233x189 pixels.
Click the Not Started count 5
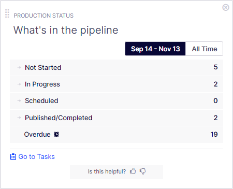tap(216, 67)
